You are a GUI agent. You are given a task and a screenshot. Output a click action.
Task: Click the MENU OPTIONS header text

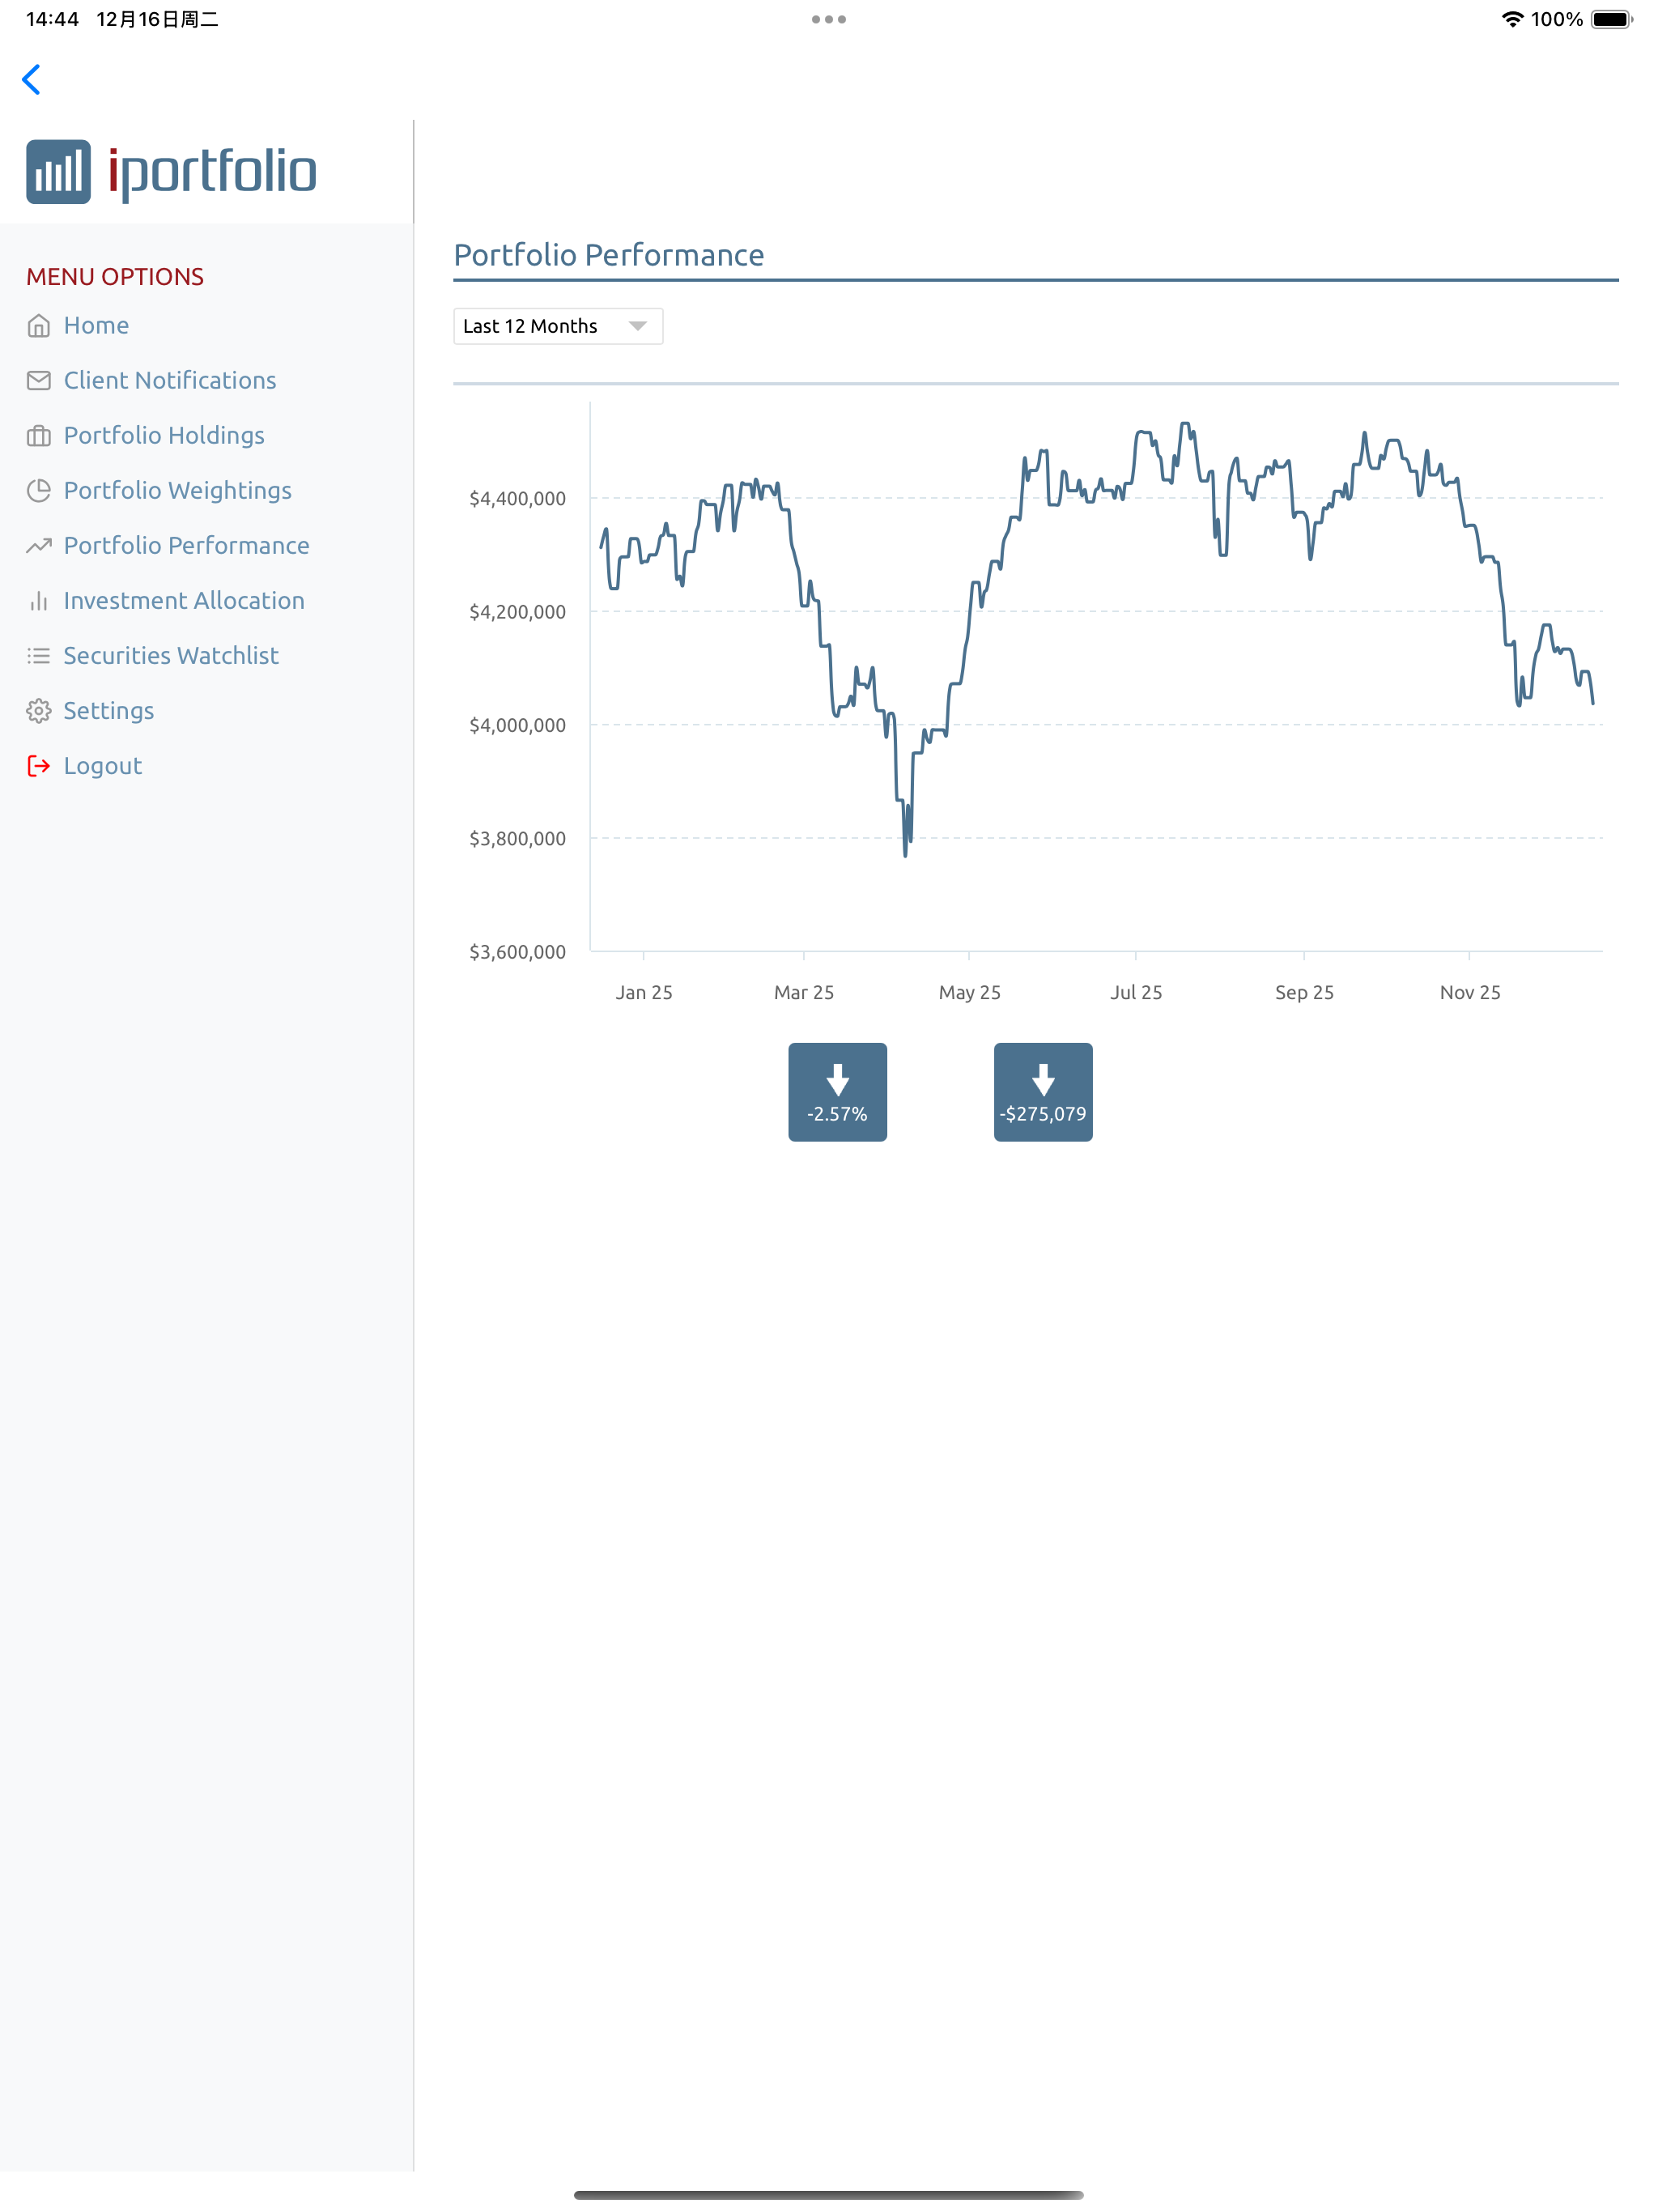[x=115, y=277]
